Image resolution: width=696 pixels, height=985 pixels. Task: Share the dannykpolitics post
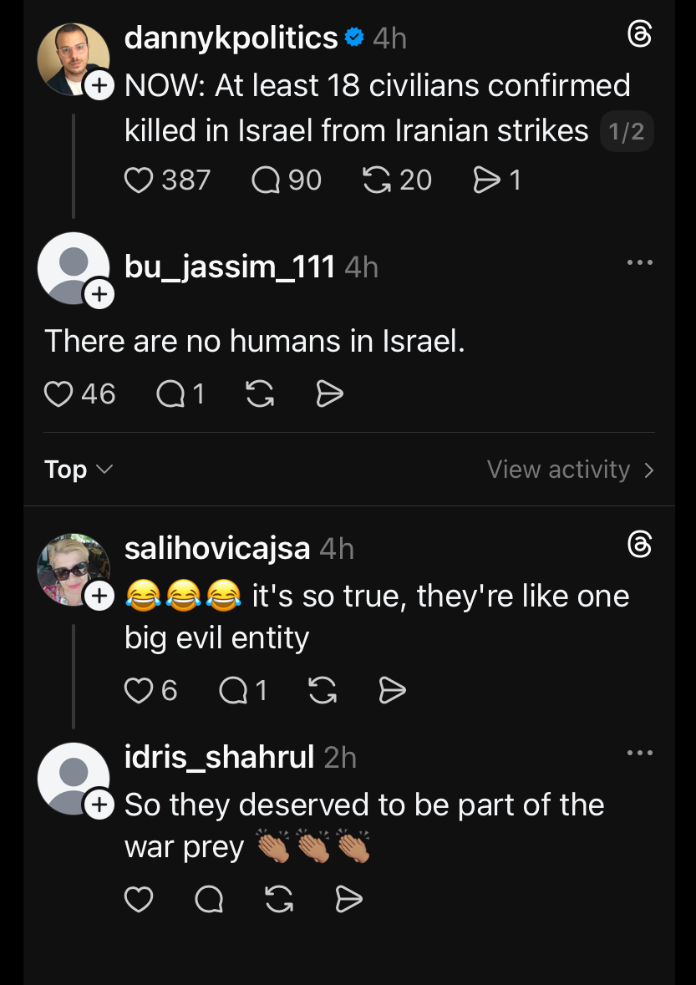tap(486, 180)
